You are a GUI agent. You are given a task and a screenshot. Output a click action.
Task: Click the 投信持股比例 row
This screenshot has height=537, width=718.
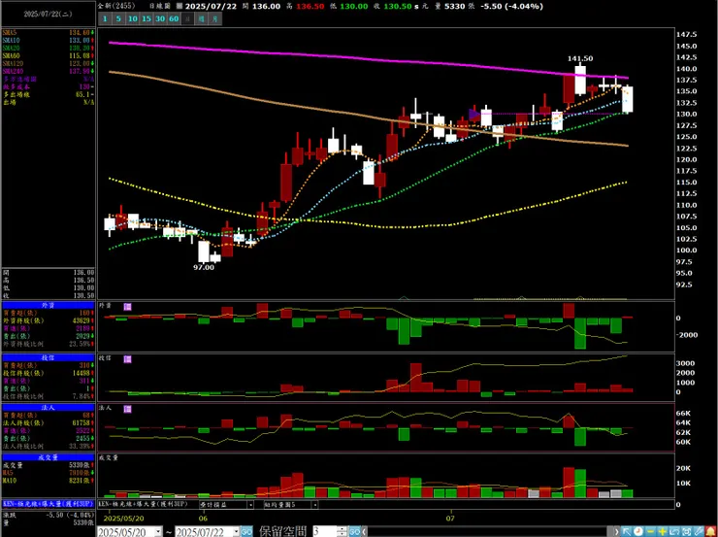pos(49,396)
